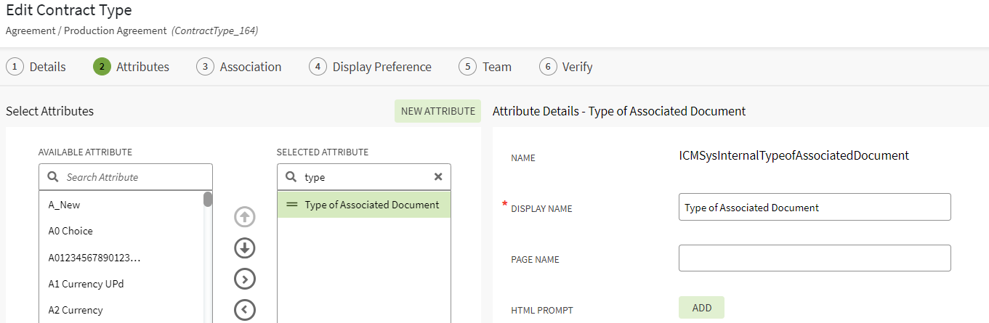Image resolution: width=989 pixels, height=323 pixels.
Task: Click drag handle of Type of Associated Document
Action: click(292, 205)
